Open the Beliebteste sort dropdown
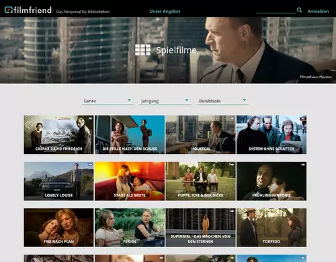 coord(222,101)
